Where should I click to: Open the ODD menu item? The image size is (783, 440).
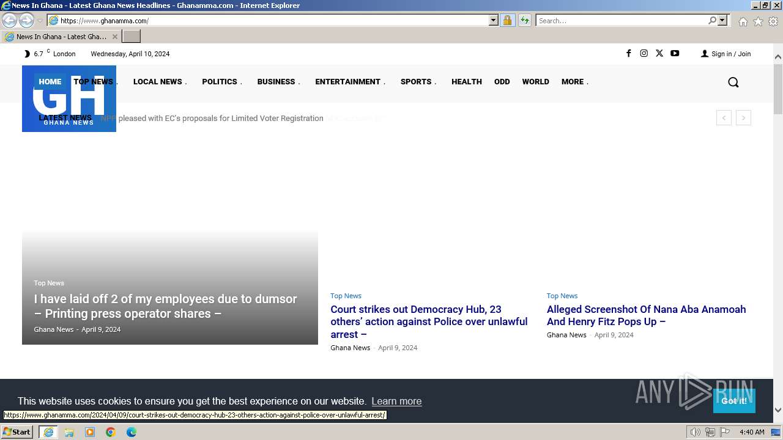tap(502, 81)
